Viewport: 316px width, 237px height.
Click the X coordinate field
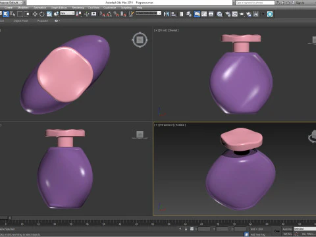tap(204, 229)
